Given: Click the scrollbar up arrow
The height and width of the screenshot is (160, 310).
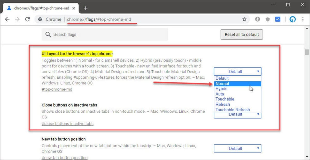Looking at the screenshot, I should coord(307,28).
